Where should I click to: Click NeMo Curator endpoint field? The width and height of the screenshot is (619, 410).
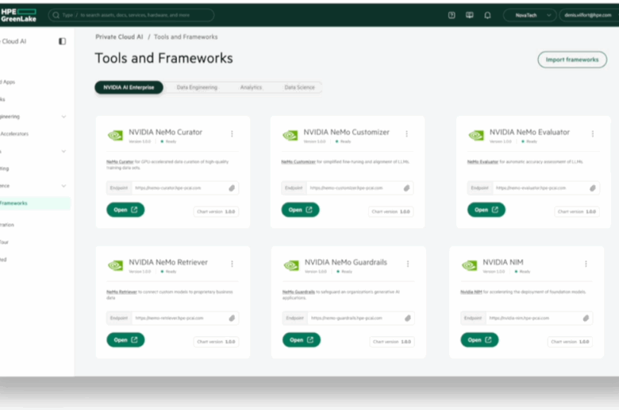click(172, 188)
